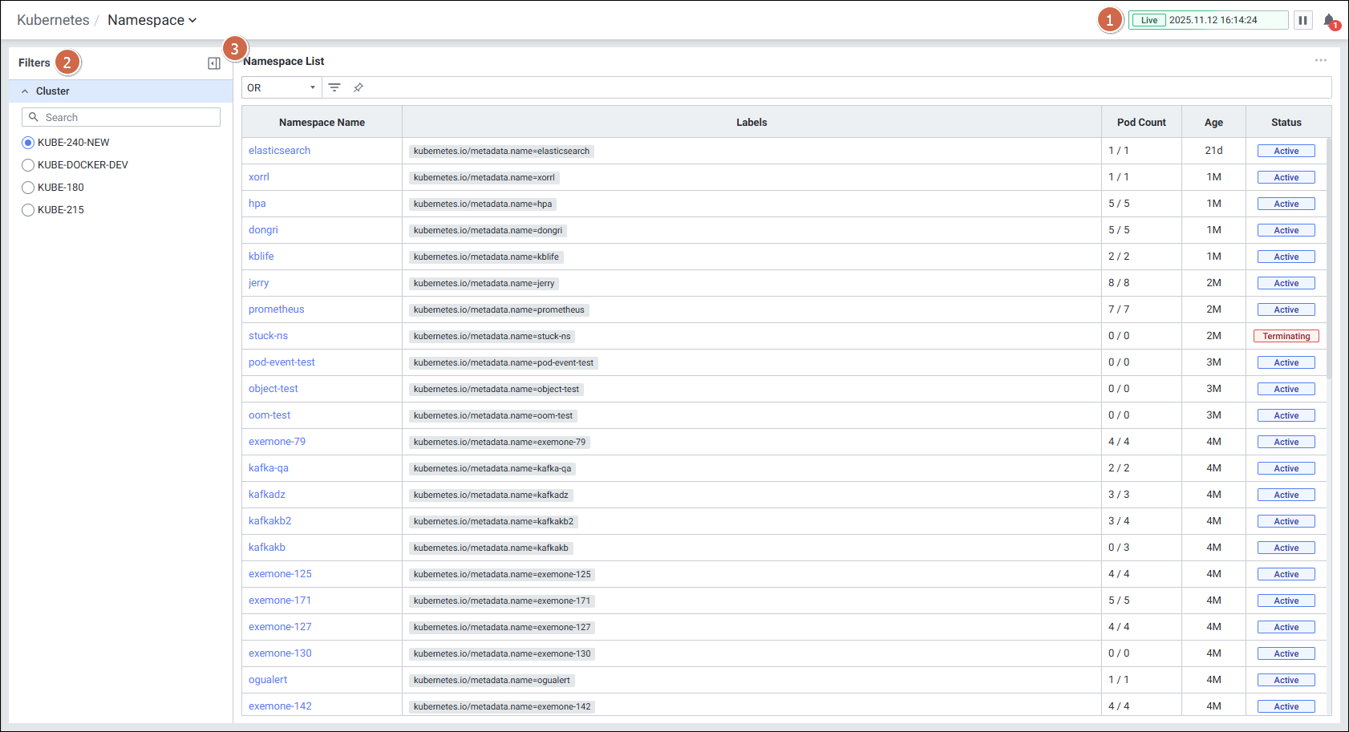Screen dimensions: 1349x732
Task: Open the filter options icon
Action: [334, 87]
